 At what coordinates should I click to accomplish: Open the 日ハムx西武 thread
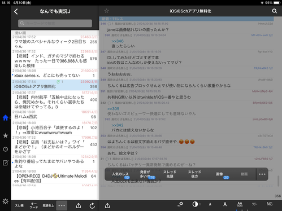coord(55,115)
